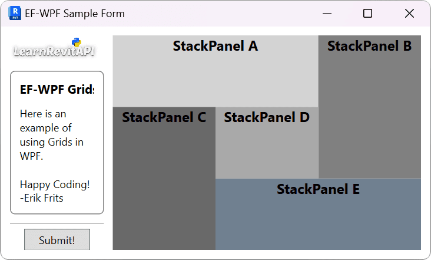Click the LearnRevitAPI logo text
The image size is (431, 260).
point(54,52)
